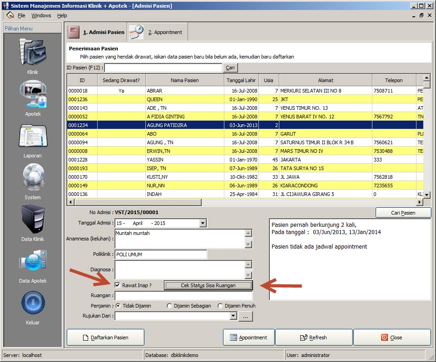The height and width of the screenshot is (362, 436).
Task: Select Dijamin Penuh radio button
Action: tap(220, 306)
